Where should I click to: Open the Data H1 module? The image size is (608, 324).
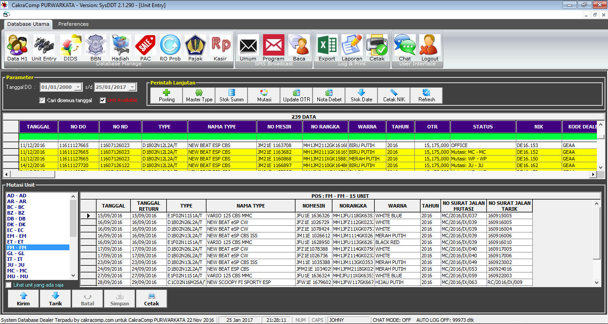17,47
